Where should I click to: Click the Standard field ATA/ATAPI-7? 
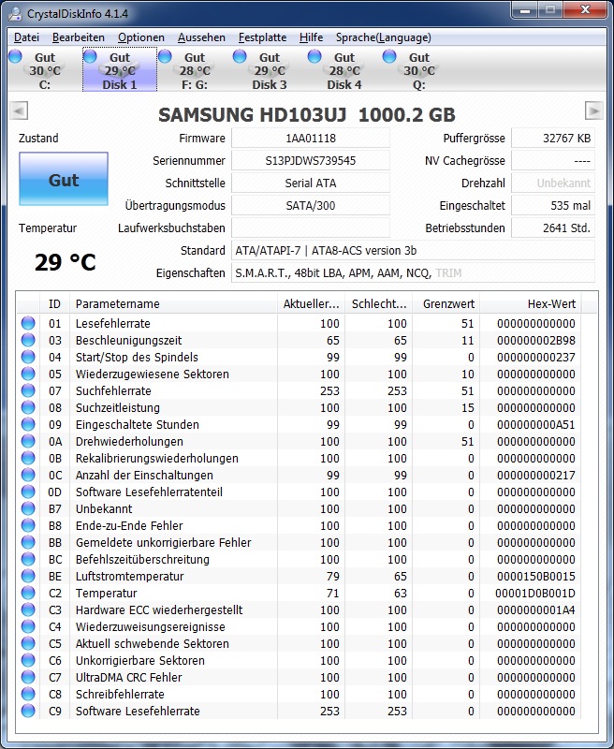click(413, 250)
